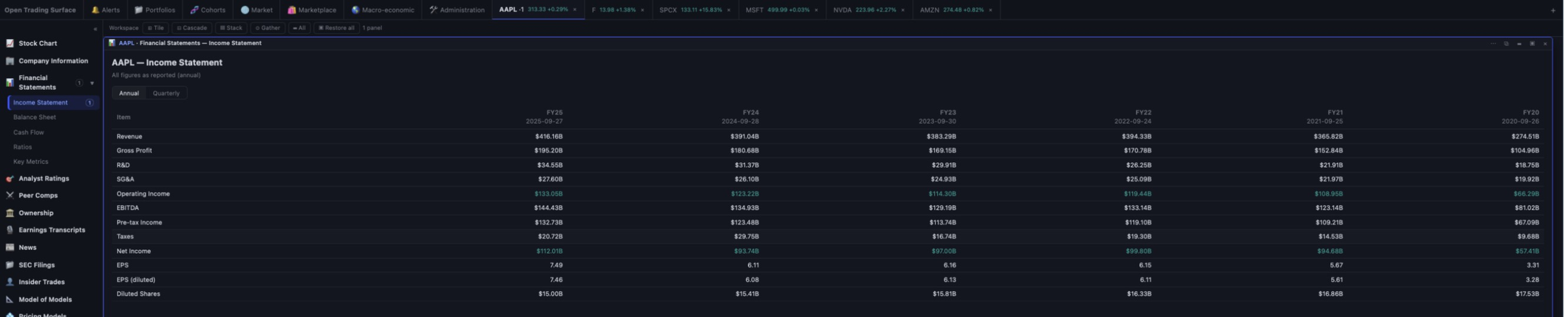Cascade the workspace panels
Screen dimensions: 1564x317
coord(192,28)
